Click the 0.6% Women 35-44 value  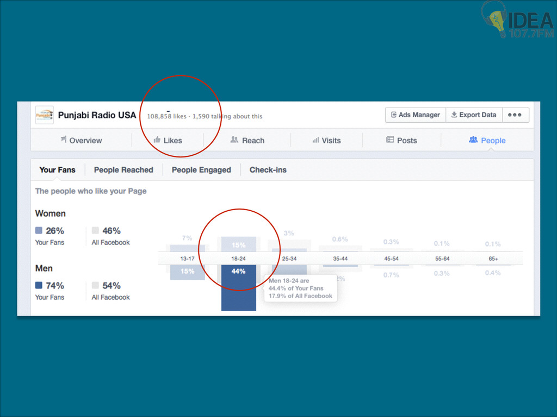click(x=340, y=239)
